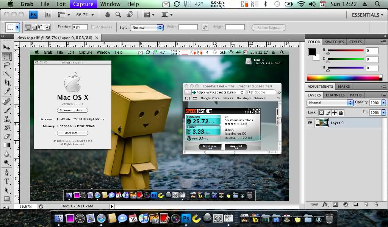Toggle the Anti-alias checkbox
This screenshot has width=388, height=227.
tap(93, 27)
